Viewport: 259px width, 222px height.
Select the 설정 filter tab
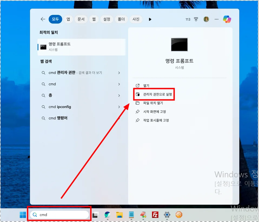(x=107, y=19)
